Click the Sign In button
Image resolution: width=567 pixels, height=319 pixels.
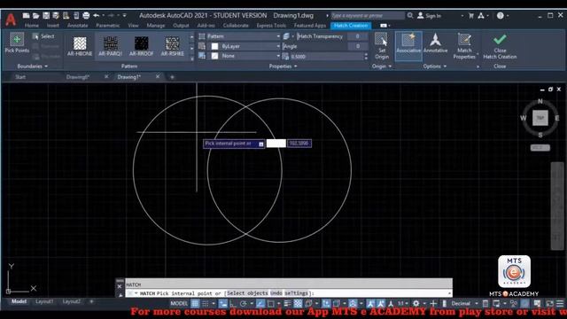(x=430, y=16)
